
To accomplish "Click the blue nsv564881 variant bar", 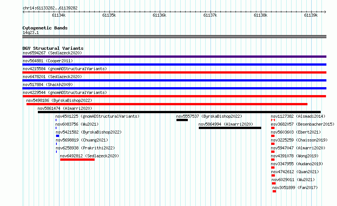I will point(174,65).
